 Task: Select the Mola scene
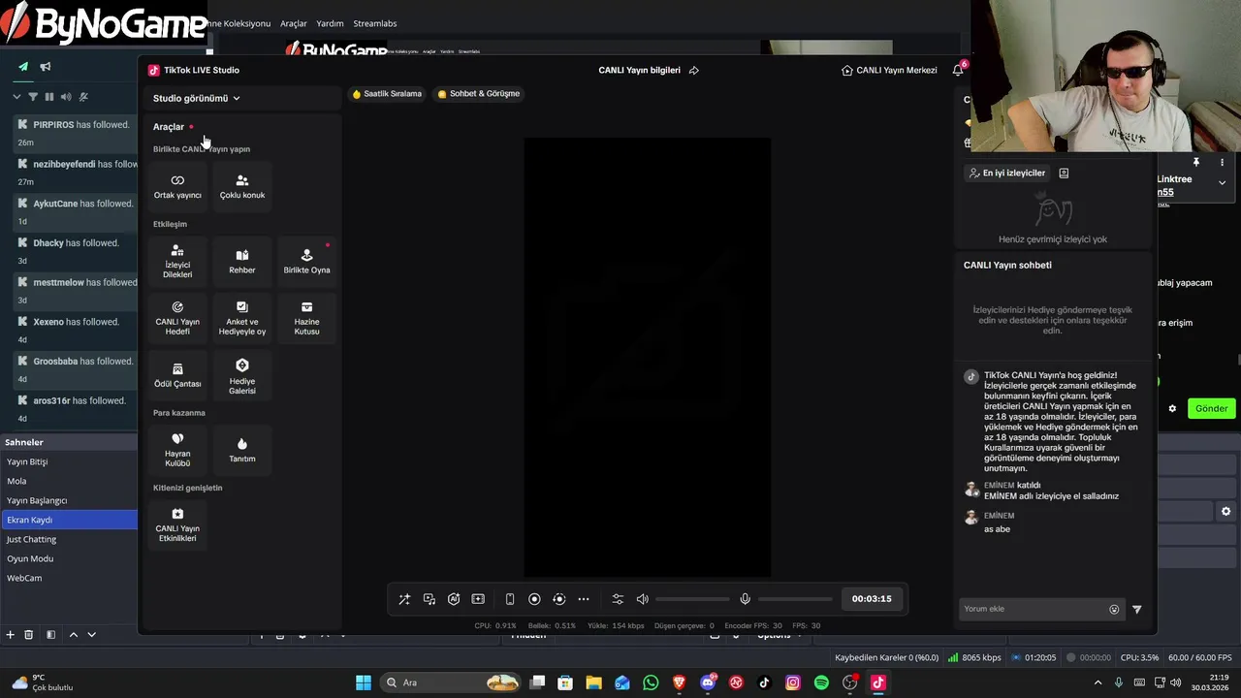(x=69, y=481)
